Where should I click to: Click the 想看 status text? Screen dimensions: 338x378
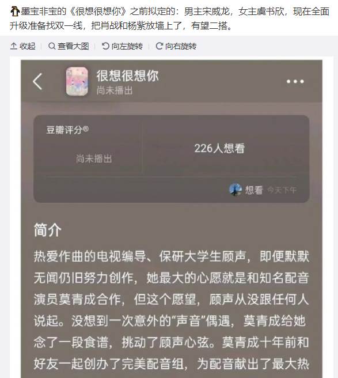[x=254, y=190]
